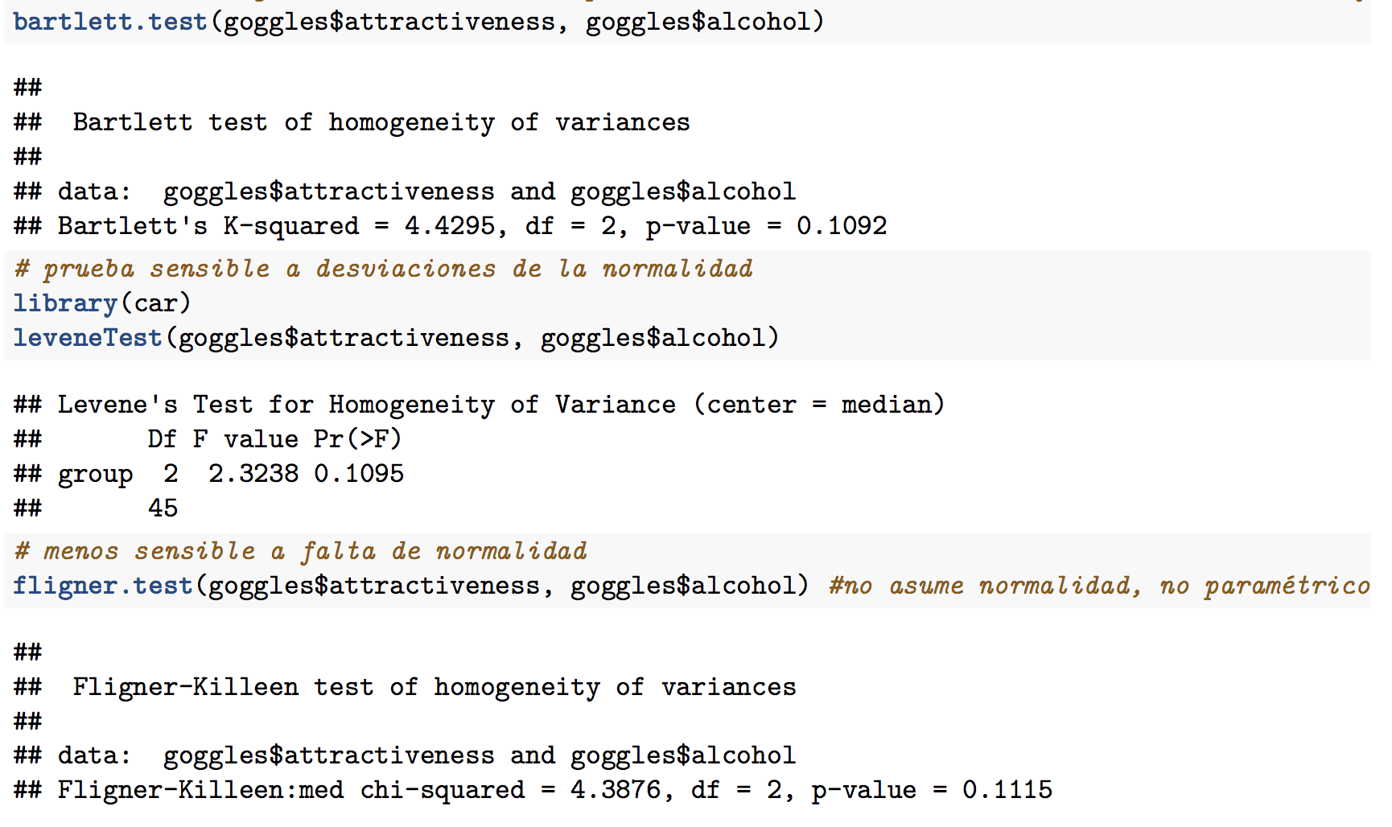This screenshot has height=827, width=1392.
Task: Click the leveneTest function call
Action: point(397,338)
